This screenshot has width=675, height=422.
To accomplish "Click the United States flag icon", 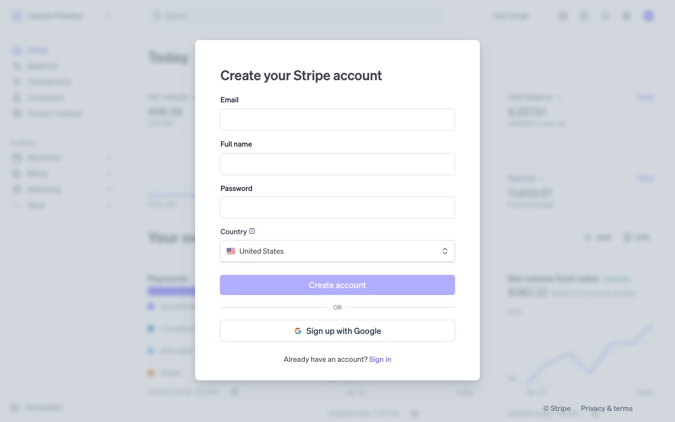I will (x=231, y=251).
